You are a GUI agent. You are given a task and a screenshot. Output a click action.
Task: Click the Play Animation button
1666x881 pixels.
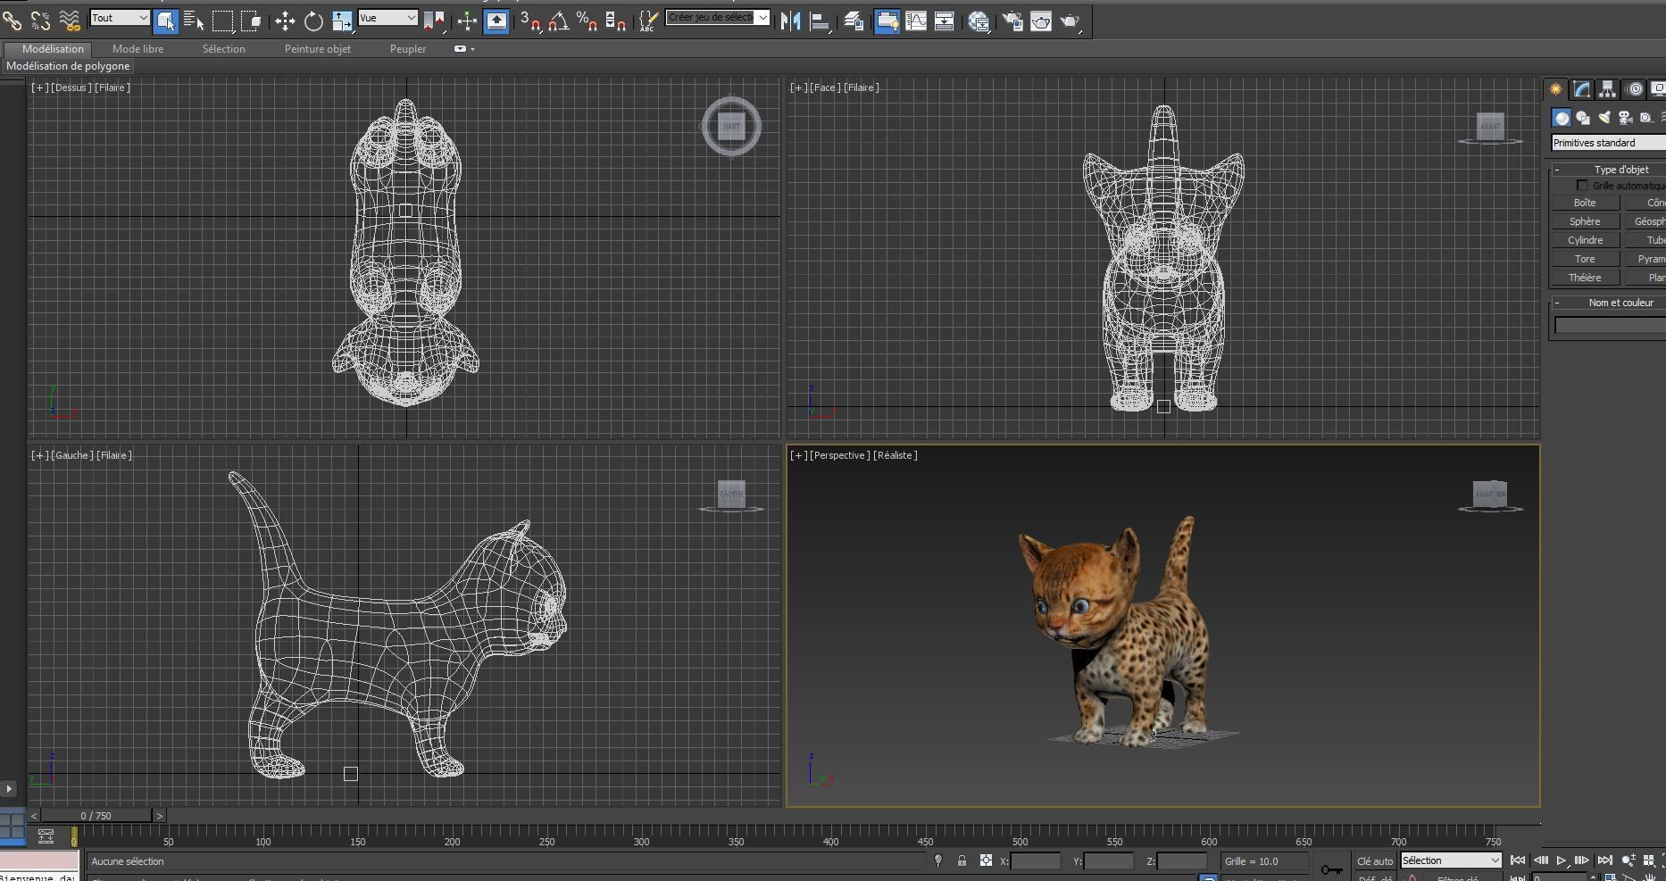1561,860
